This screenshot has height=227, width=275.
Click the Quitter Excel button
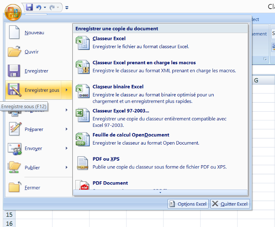tap(230, 204)
